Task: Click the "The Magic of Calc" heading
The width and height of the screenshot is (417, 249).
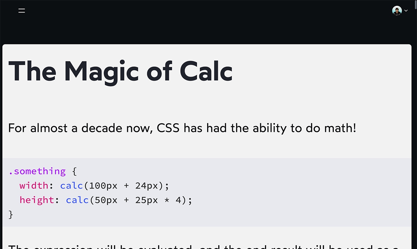Action: 120,71
